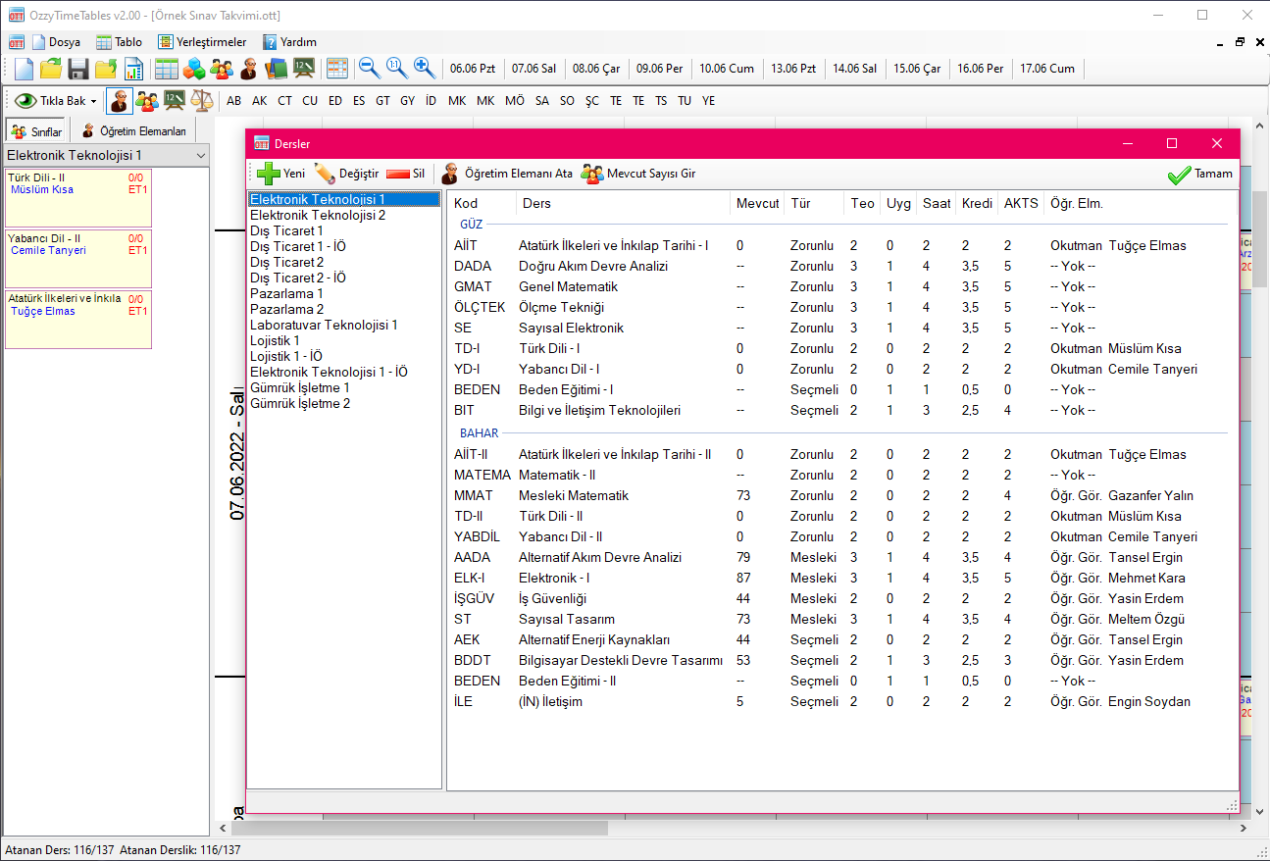Create a new file with the New icon
The image size is (1270, 861).
[22, 69]
